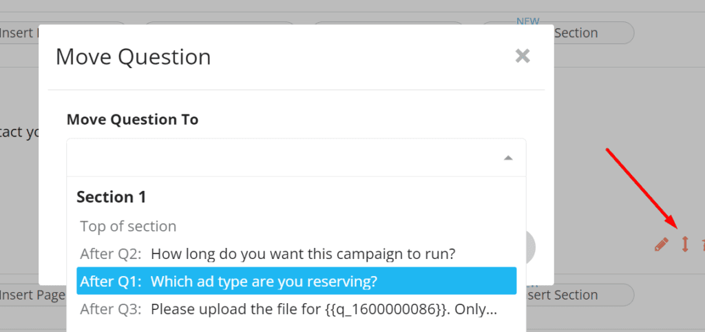Click the background question text at left
This screenshot has height=332, width=705.
tap(19, 133)
